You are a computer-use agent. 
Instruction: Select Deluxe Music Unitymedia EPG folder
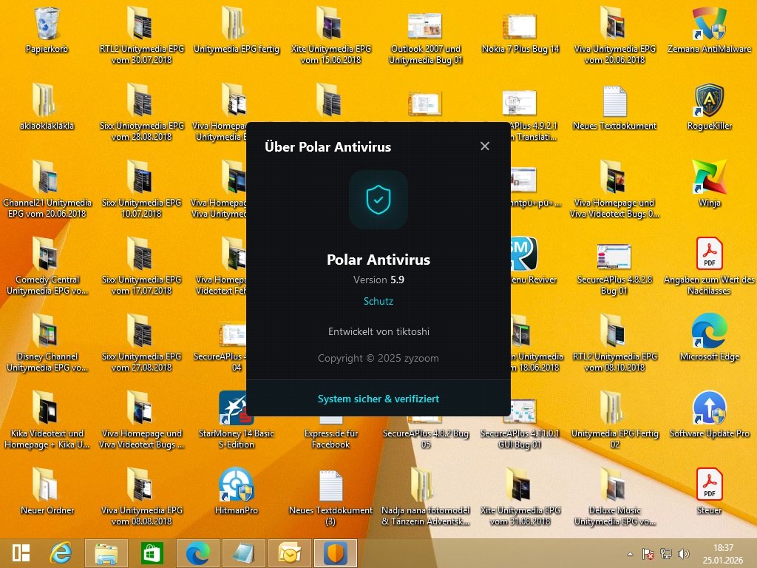(614, 496)
